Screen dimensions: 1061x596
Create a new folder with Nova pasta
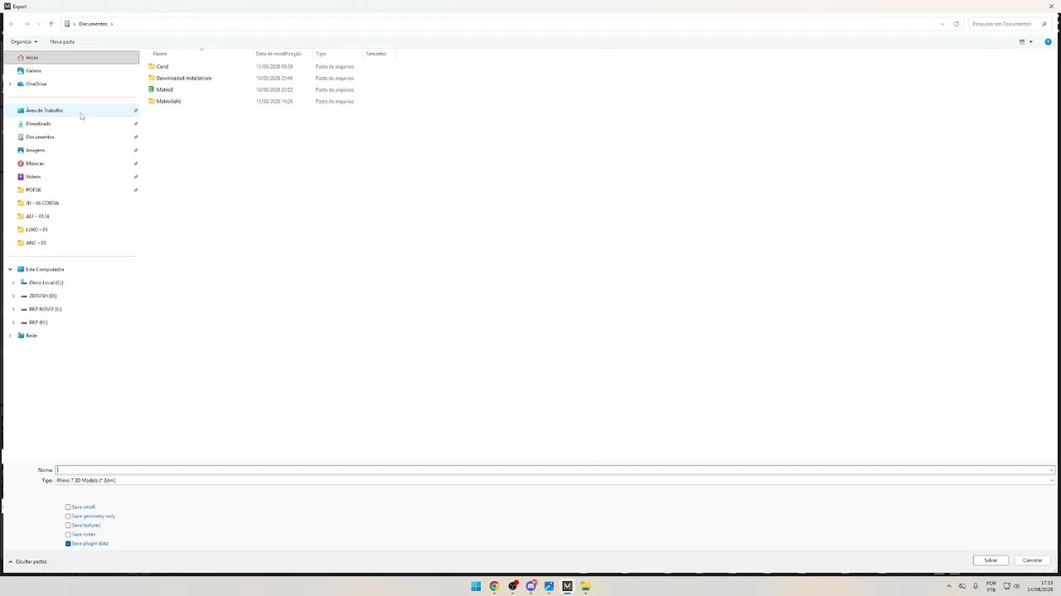[62, 41]
